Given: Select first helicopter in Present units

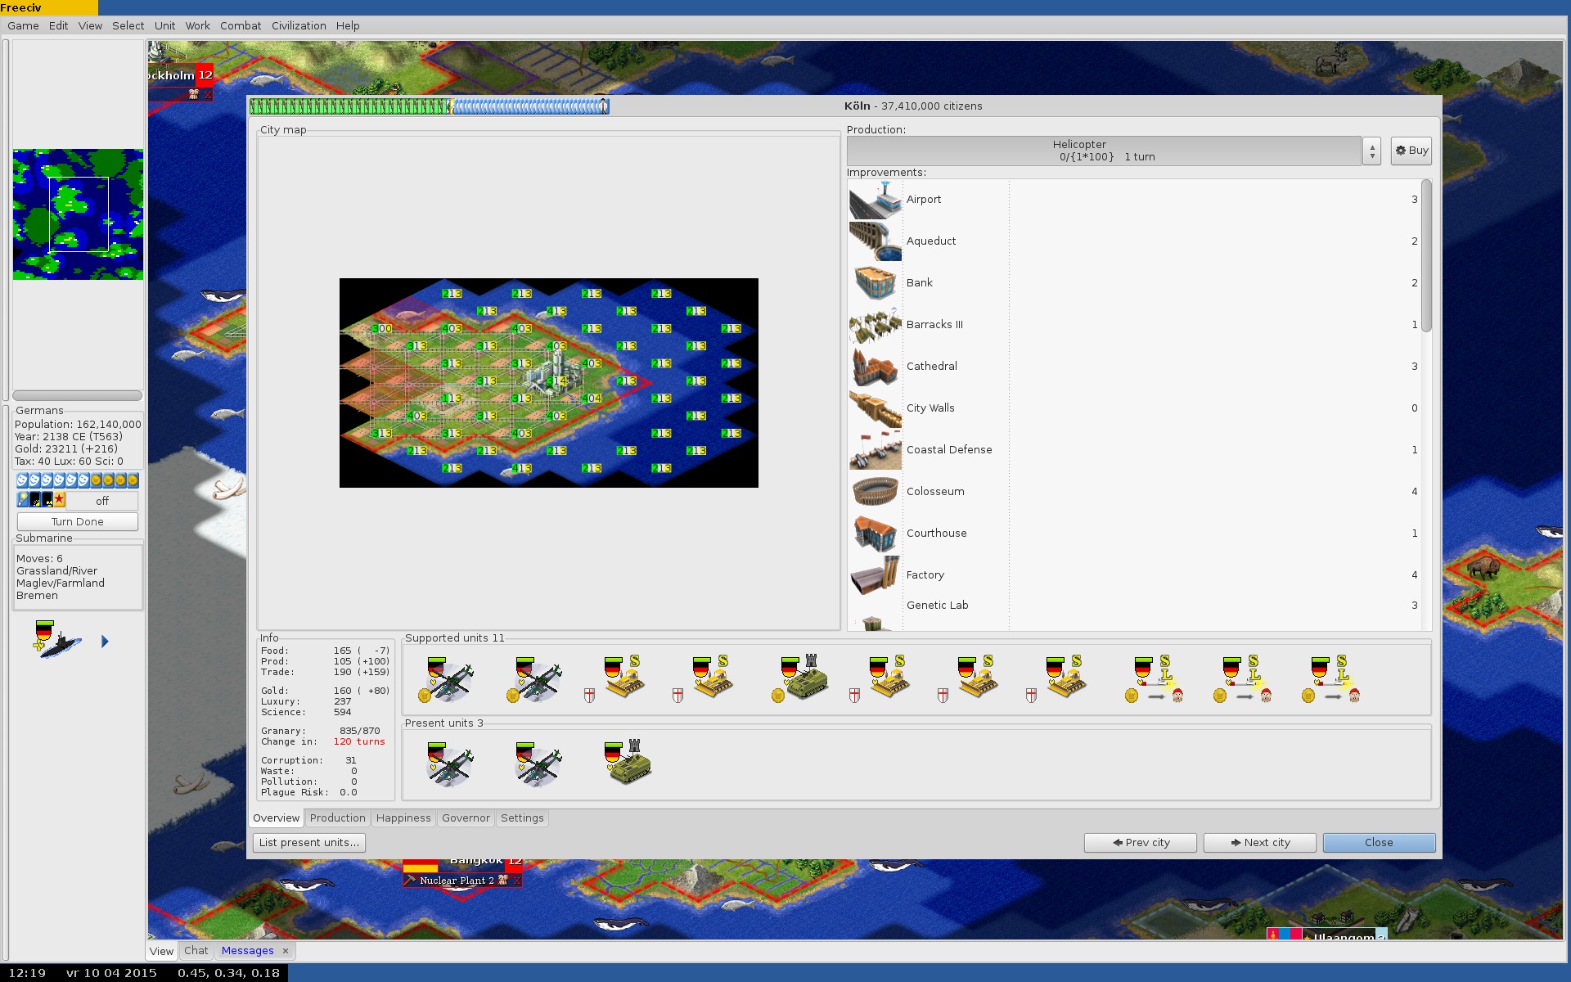Looking at the screenshot, I should (448, 764).
